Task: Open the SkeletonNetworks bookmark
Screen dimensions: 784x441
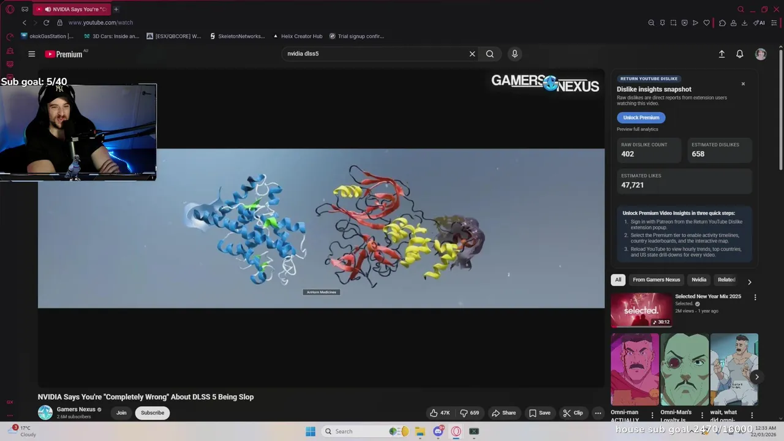Action: [x=237, y=36]
